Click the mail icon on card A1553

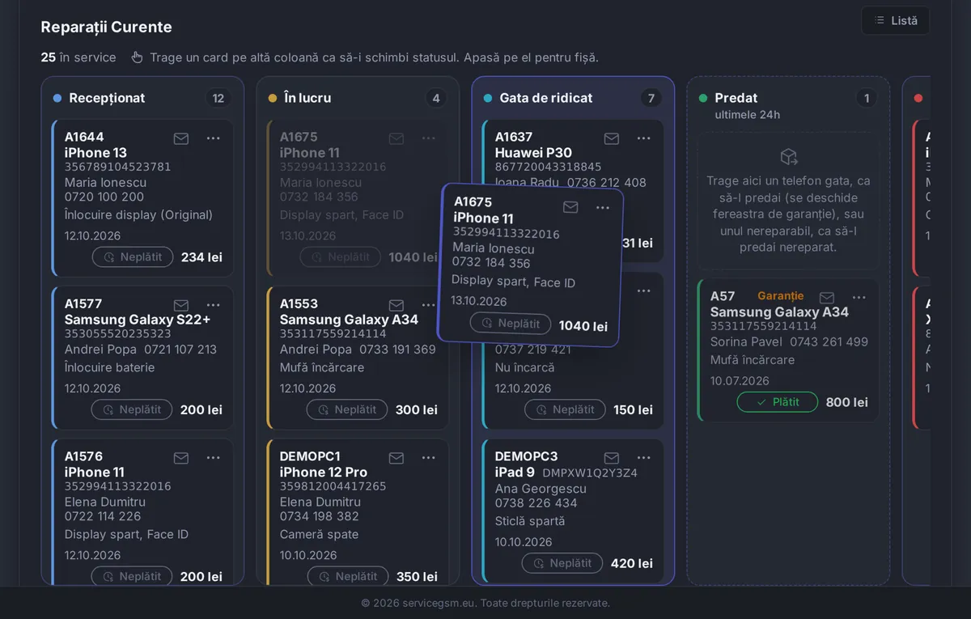(x=396, y=305)
